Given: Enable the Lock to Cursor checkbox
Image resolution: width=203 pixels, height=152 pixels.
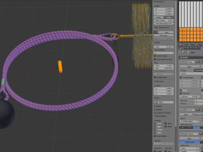Looking at the screenshot, I should 155,56.
